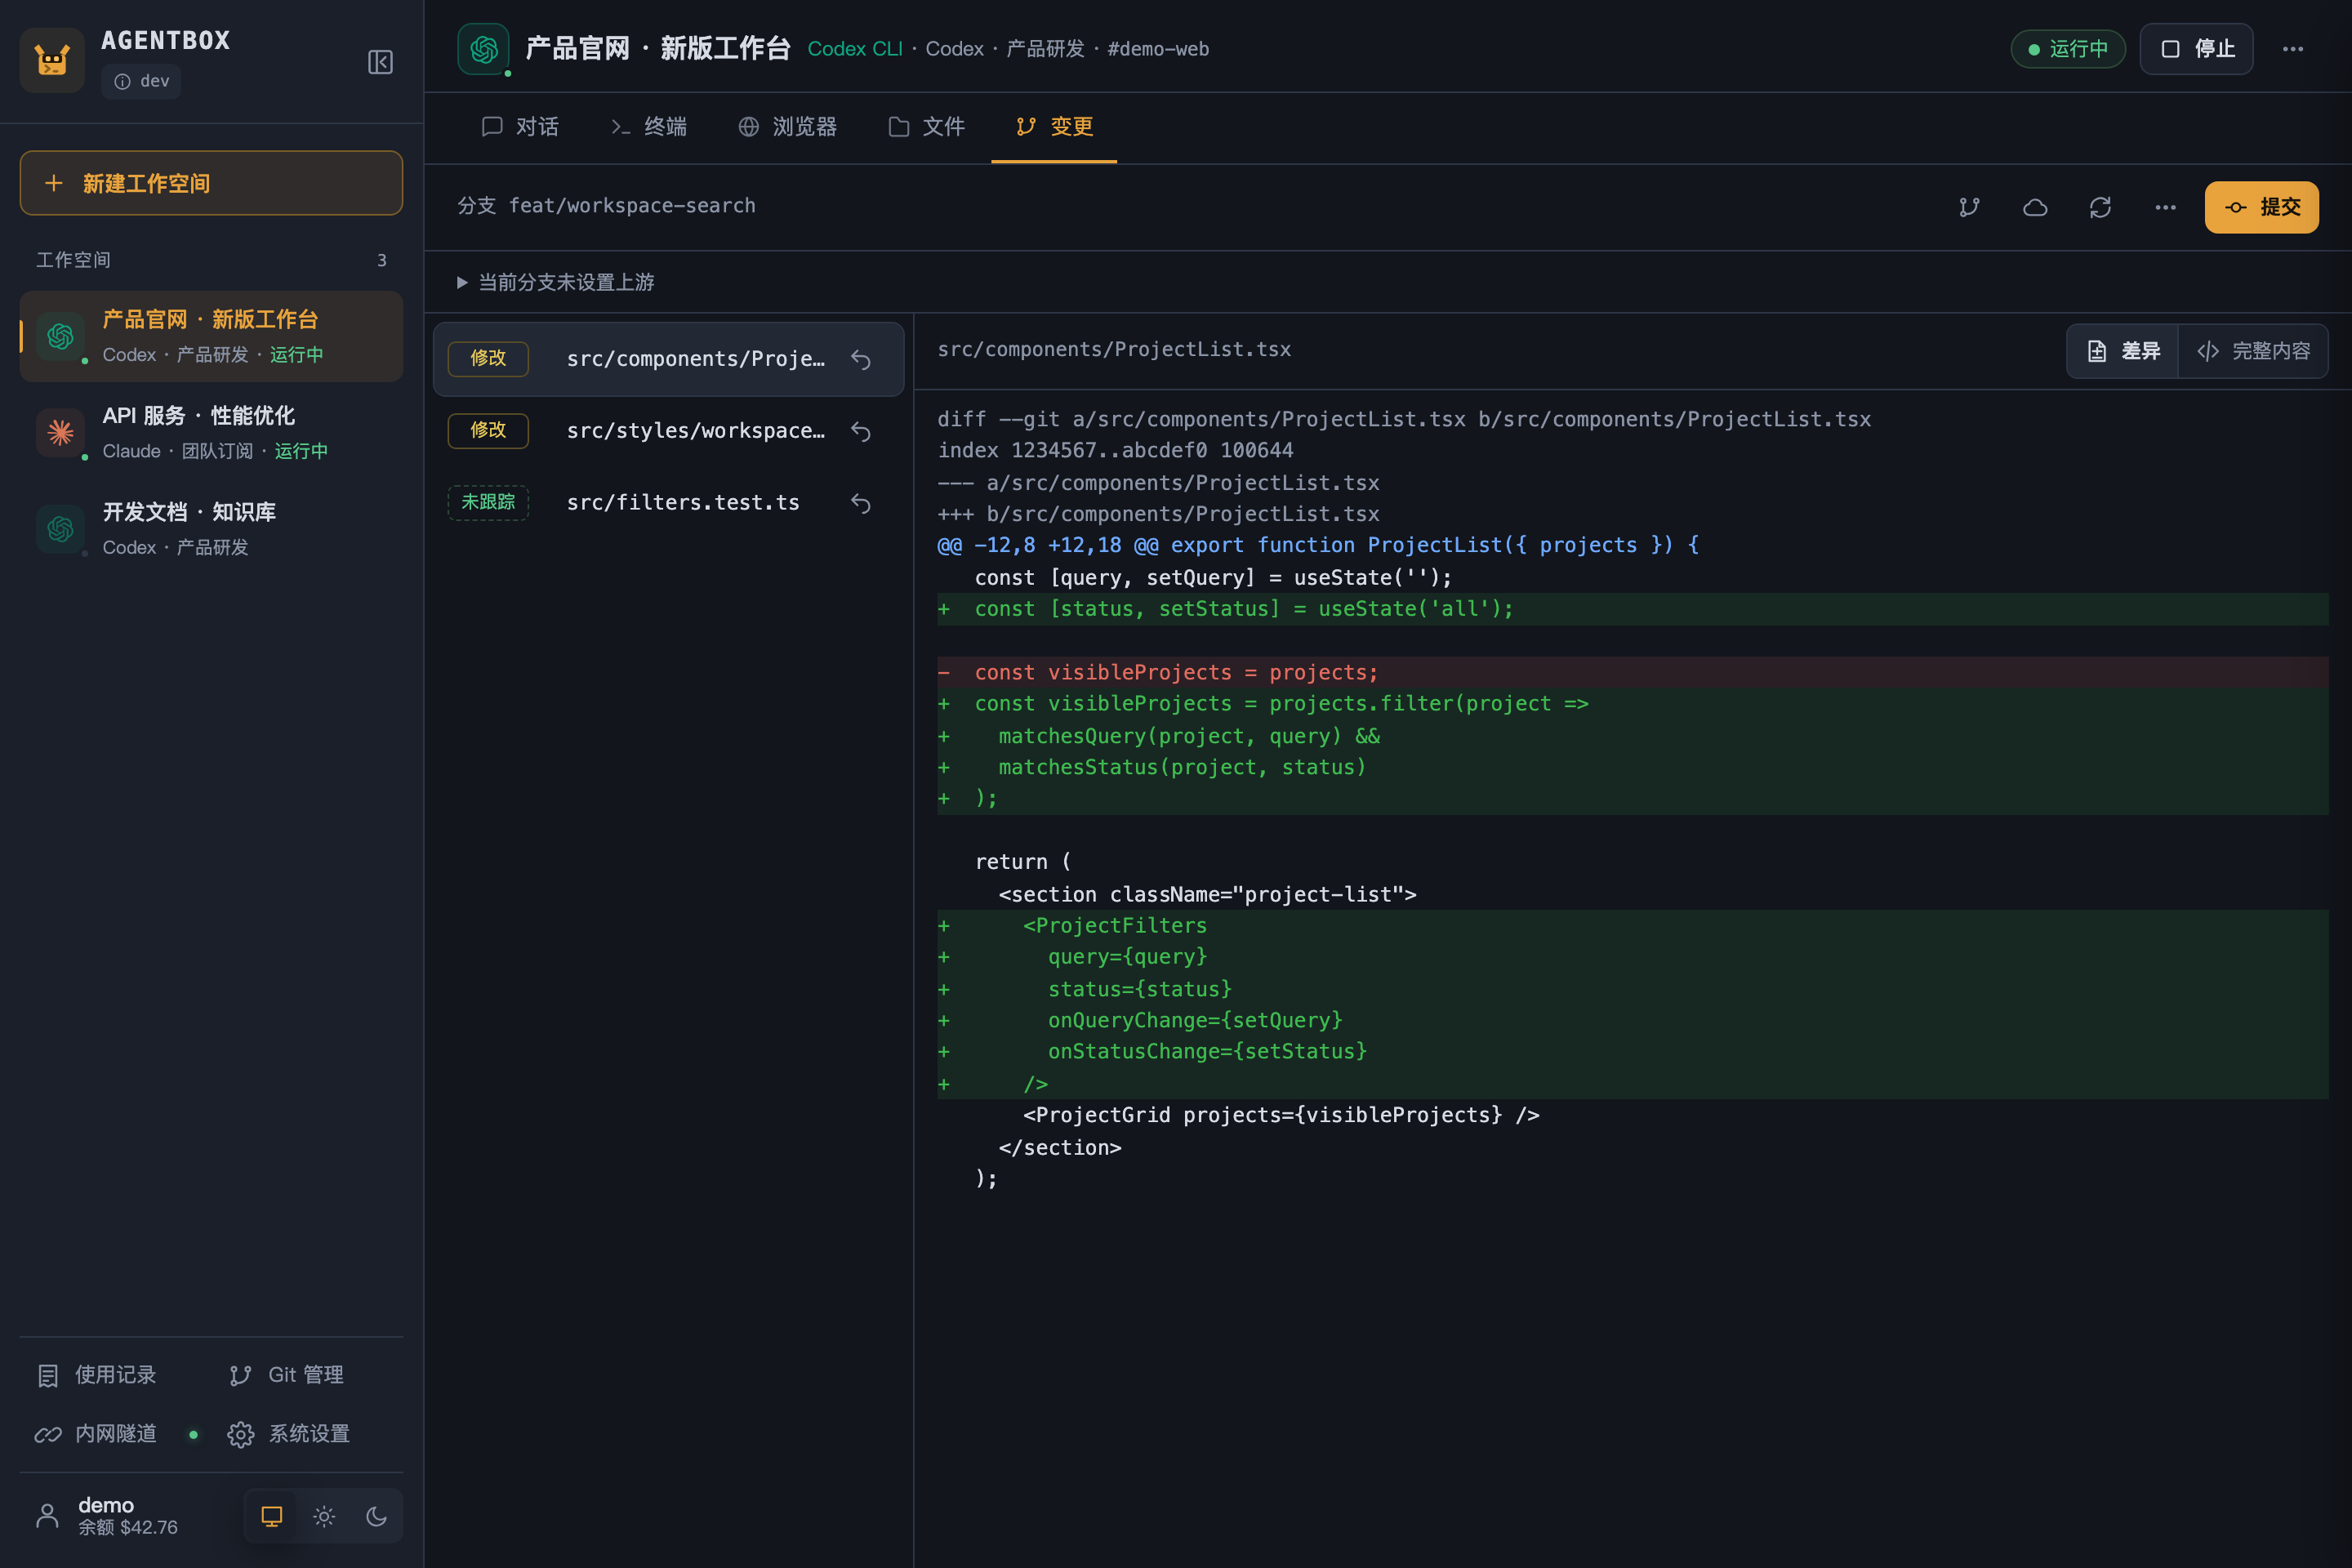Image resolution: width=2352 pixels, height=1568 pixels.
Task: Click the demo user profile
Action: pos(107,1516)
